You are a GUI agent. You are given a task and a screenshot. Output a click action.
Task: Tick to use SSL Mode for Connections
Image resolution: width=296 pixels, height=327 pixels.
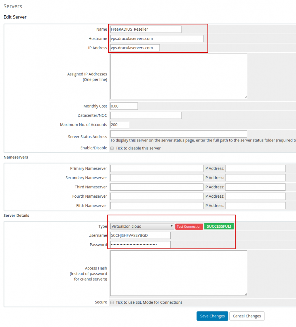[112, 302]
